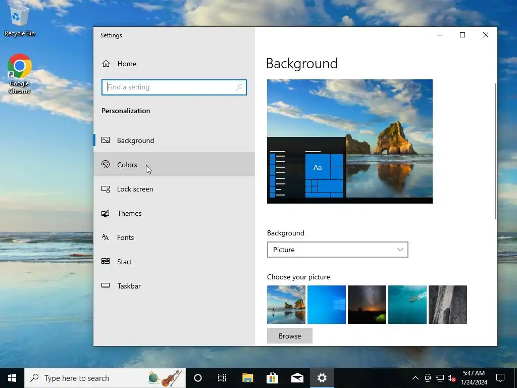Minimize the Settings window
Viewport: 517px width, 388px height.
439,35
